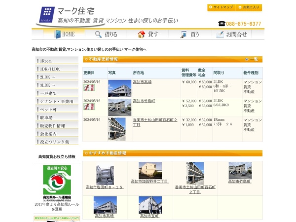Viewport: 296px width, 222px height.
Task: Click the telephone icon beside the phone number
Action: 222,24
